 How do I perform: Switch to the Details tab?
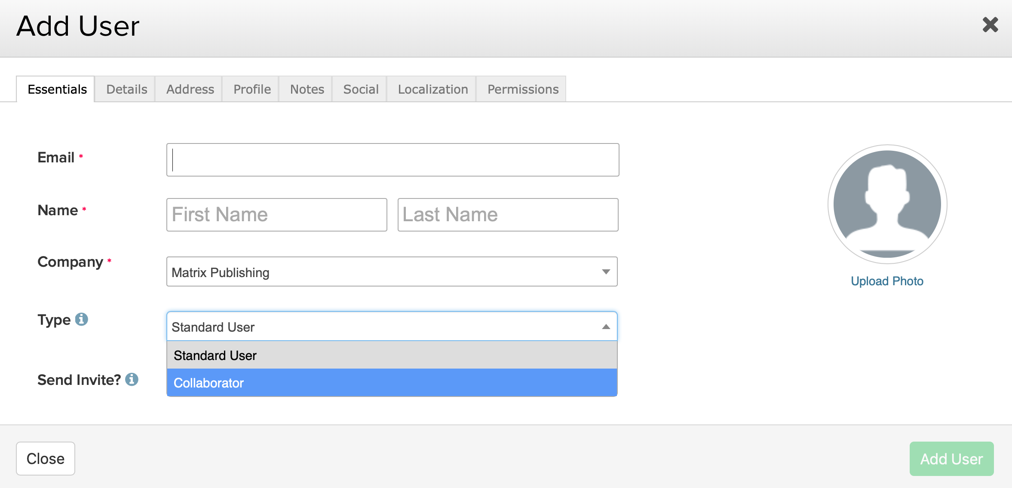click(x=126, y=89)
